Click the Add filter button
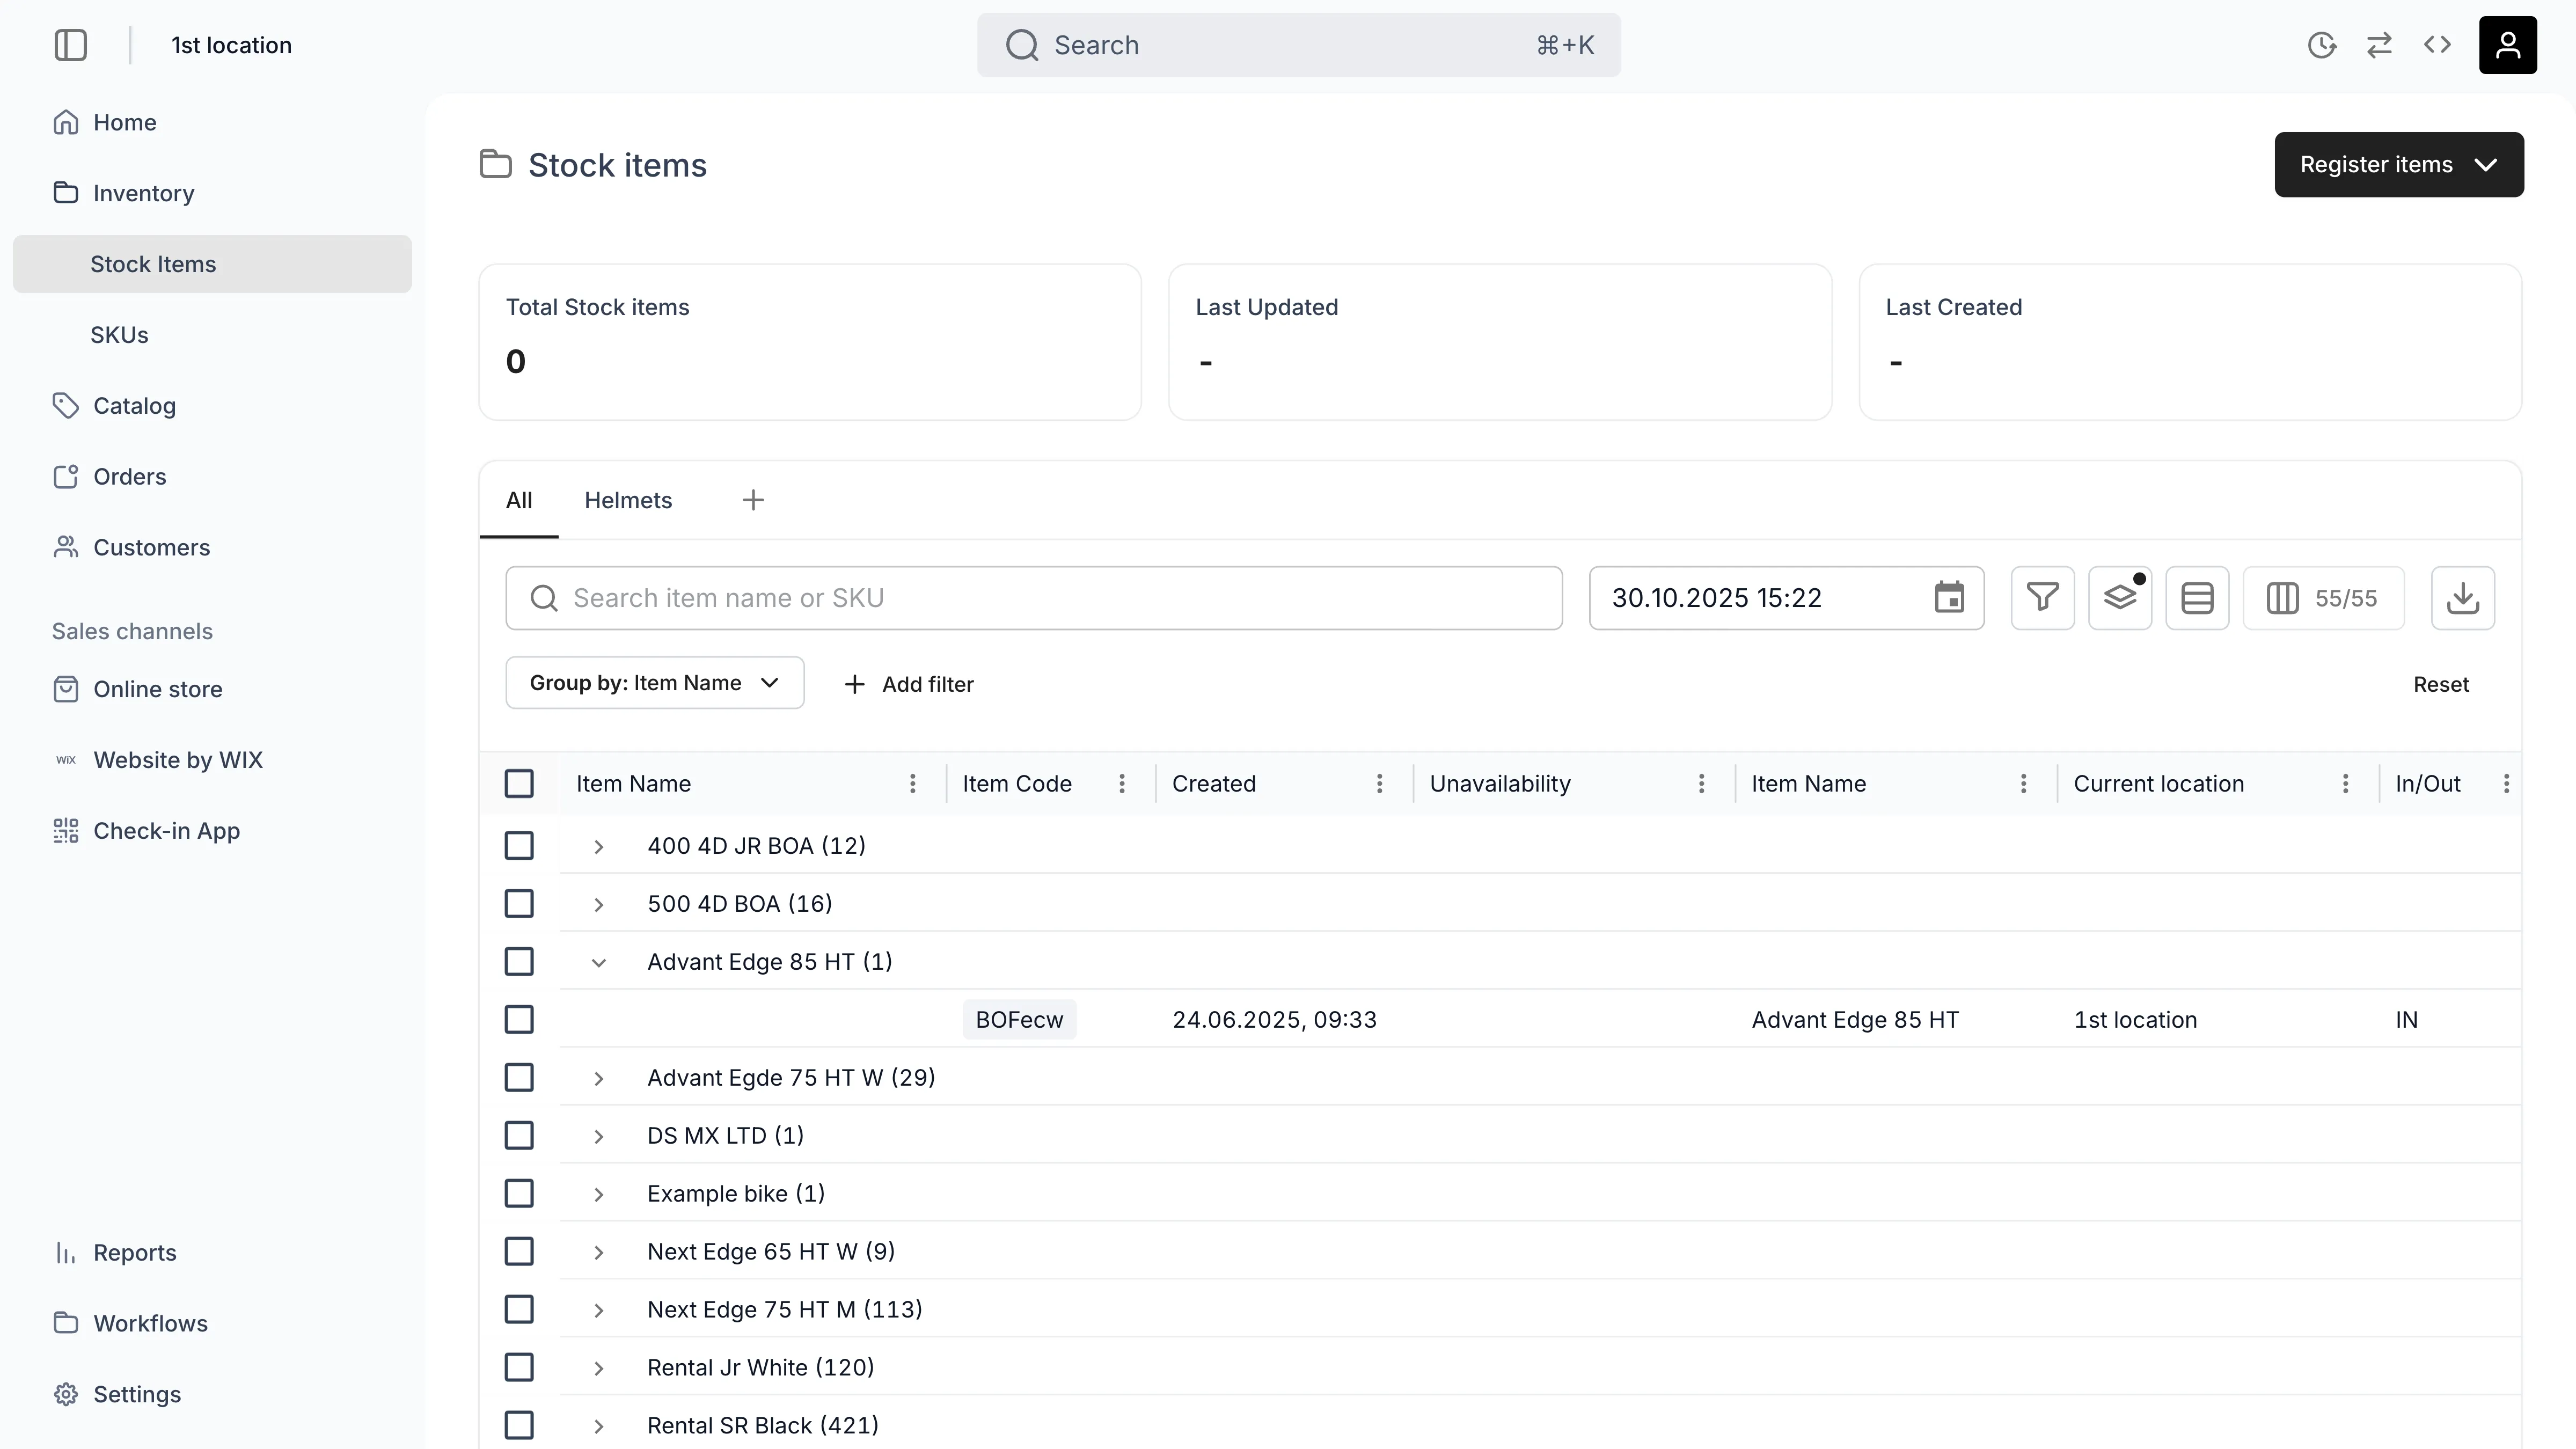This screenshot has height=1449, width=2576. pyautogui.click(x=909, y=684)
